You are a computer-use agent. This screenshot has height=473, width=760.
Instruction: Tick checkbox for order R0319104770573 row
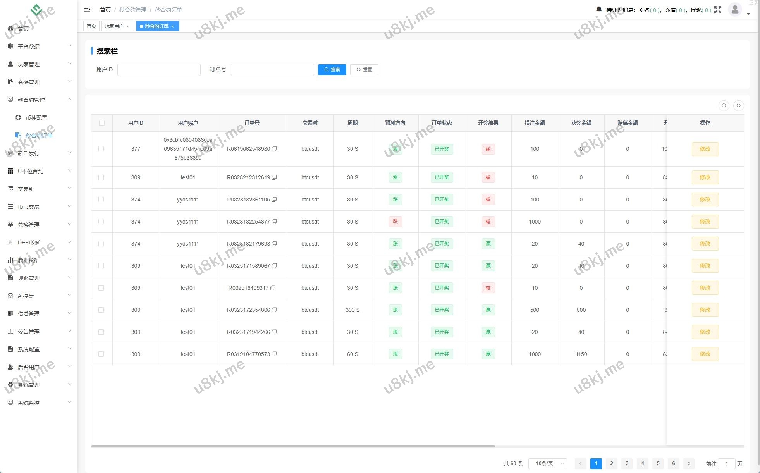click(x=101, y=354)
